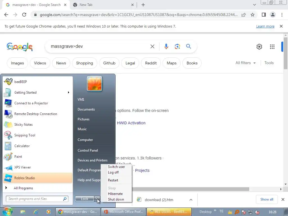
Task: Filter results by Reddit
Action: click(151, 63)
